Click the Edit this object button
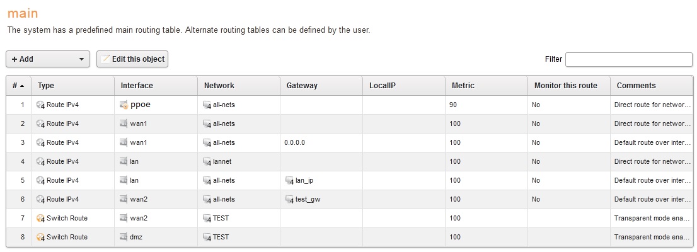Image resolution: width=697 pixels, height=252 pixels. pos(132,59)
